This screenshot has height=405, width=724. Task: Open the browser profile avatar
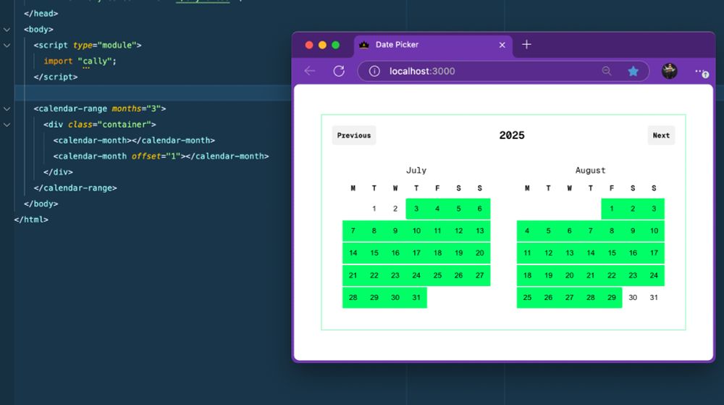point(670,71)
